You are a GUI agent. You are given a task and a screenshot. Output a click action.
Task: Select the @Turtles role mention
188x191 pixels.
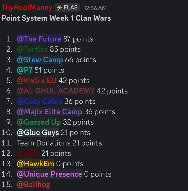(x=32, y=49)
